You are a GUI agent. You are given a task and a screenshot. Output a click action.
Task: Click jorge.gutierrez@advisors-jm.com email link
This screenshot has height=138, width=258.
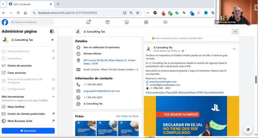pyautogui.click(x=102, y=91)
